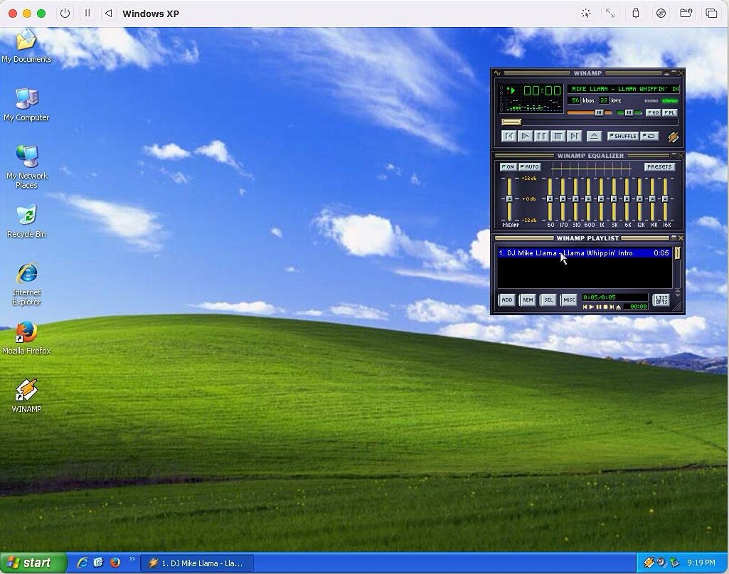Click the 14K equalizer band slider
Viewport: 729px width, 574px height.
click(652, 199)
